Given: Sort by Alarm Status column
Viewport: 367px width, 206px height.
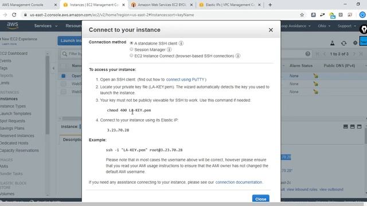Looking at the screenshot, I should tap(300, 66).
